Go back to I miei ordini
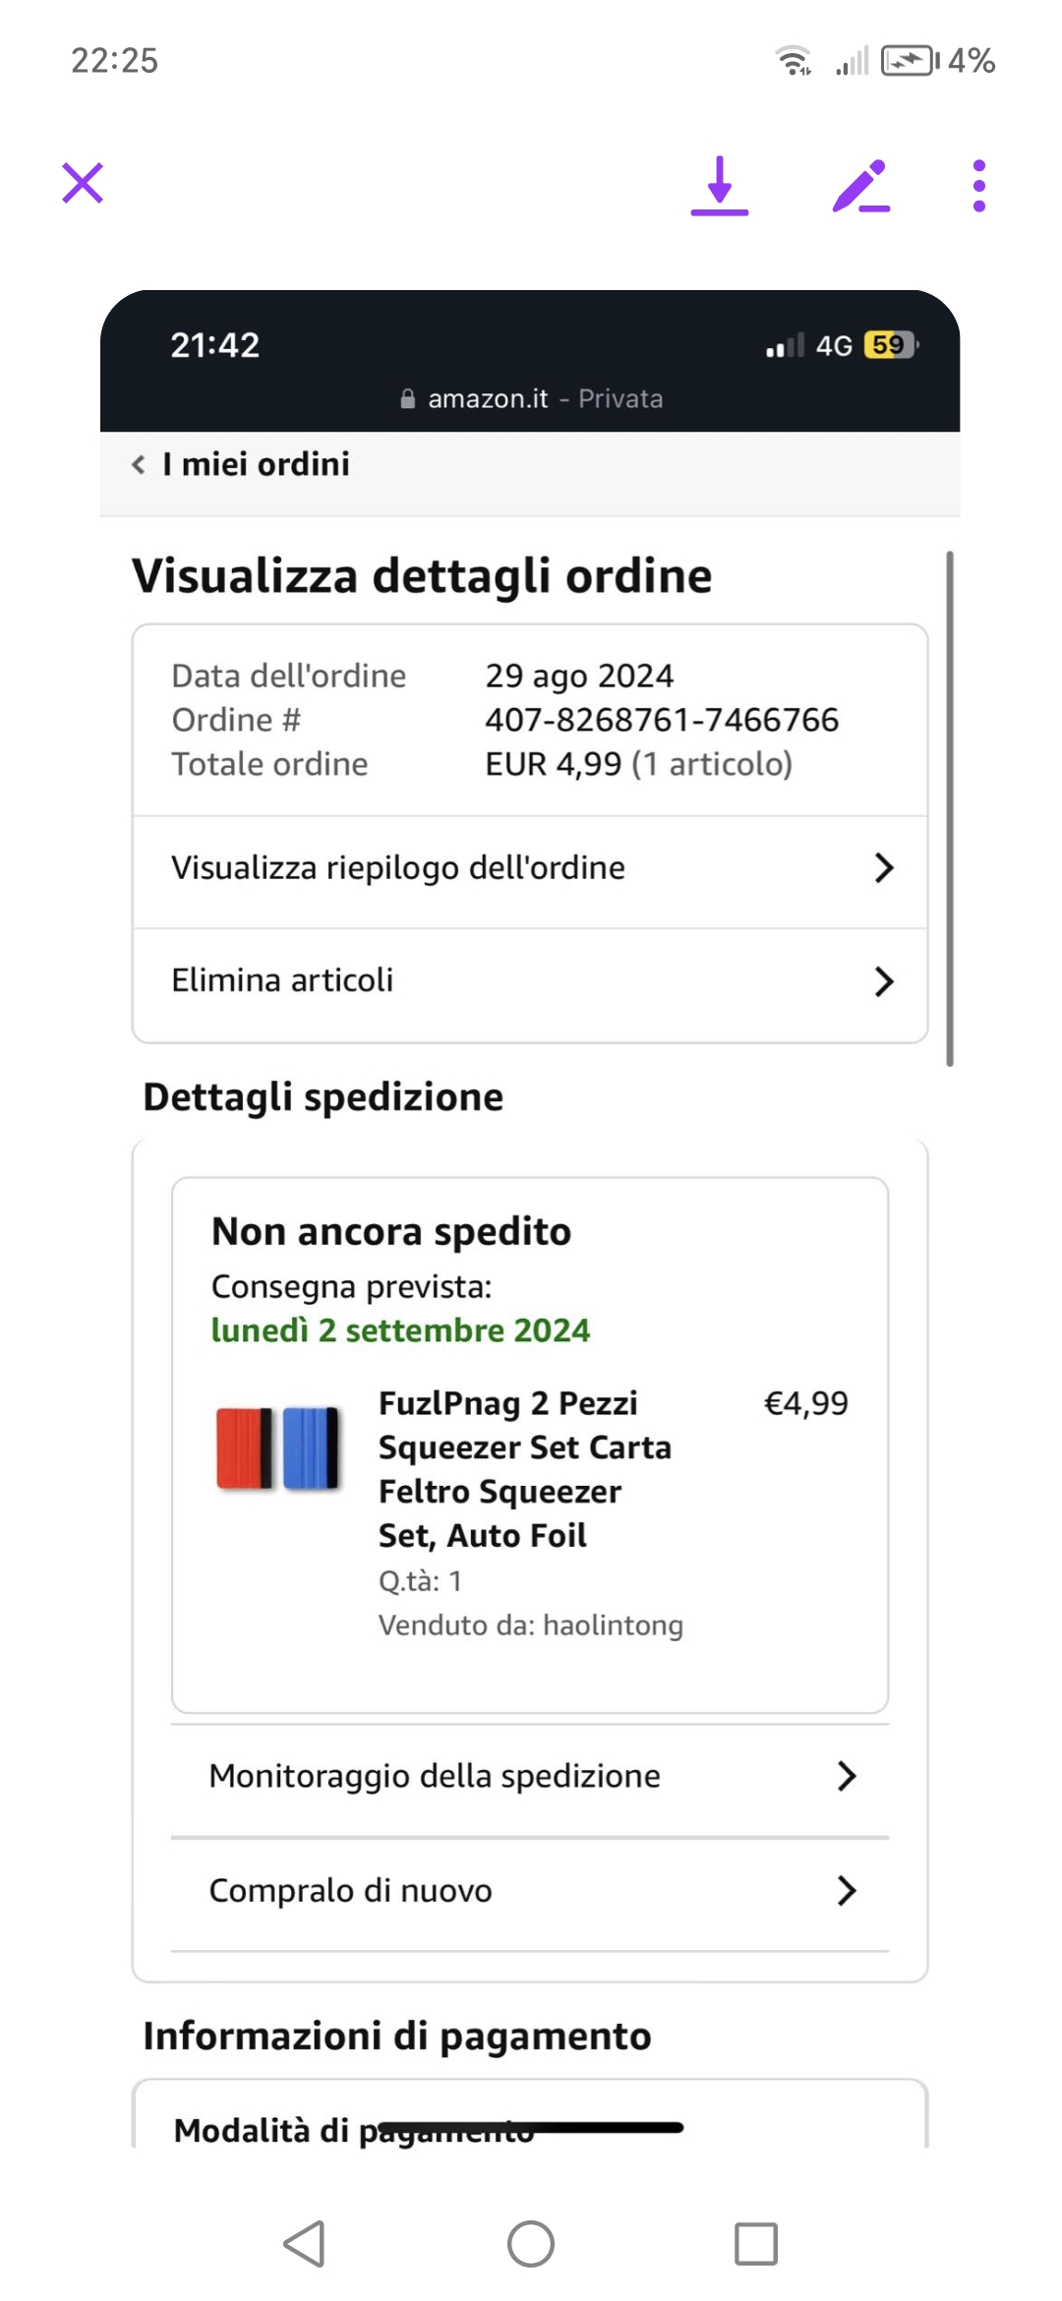 pos(256,464)
